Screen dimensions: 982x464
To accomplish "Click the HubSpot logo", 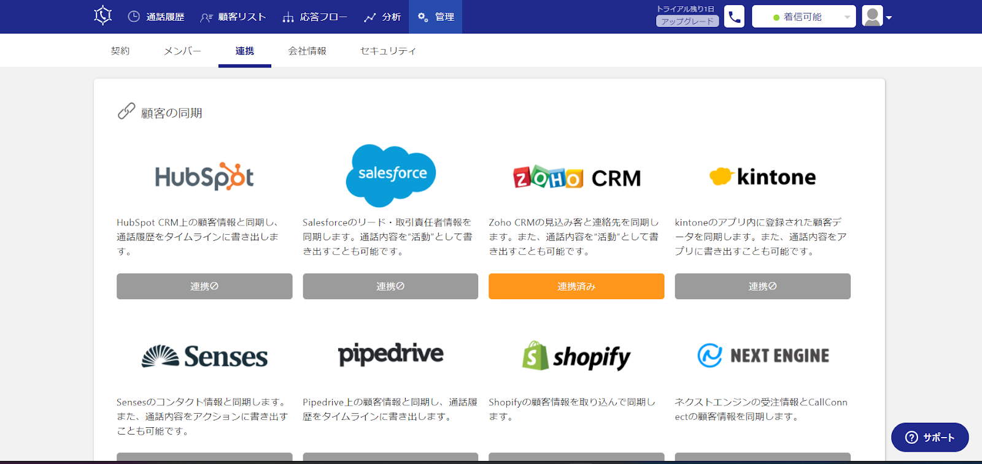I will (204, 177).
